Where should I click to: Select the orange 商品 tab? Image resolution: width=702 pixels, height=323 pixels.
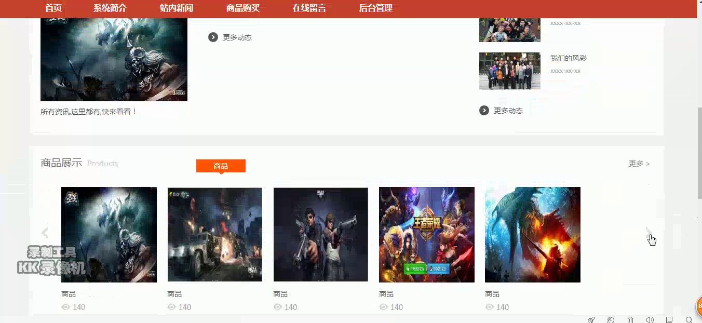[221, 166]
